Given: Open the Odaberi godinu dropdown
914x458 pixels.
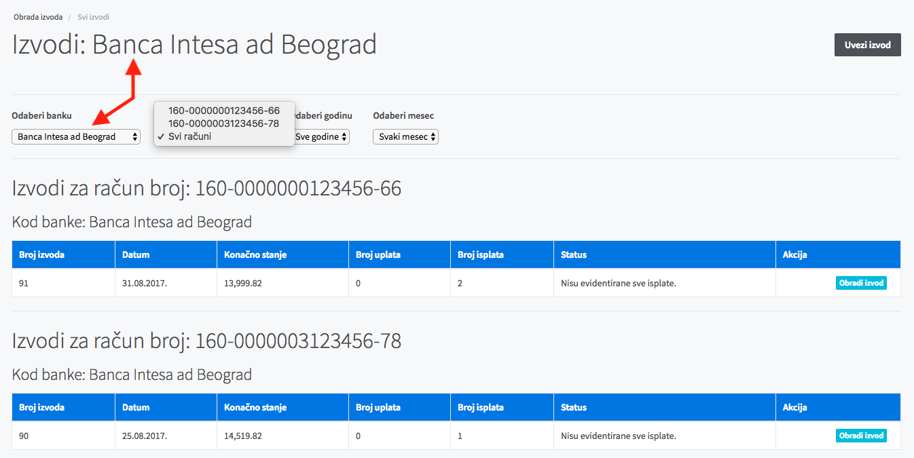Looking at the screenshot, I should [x=321, y=136].
